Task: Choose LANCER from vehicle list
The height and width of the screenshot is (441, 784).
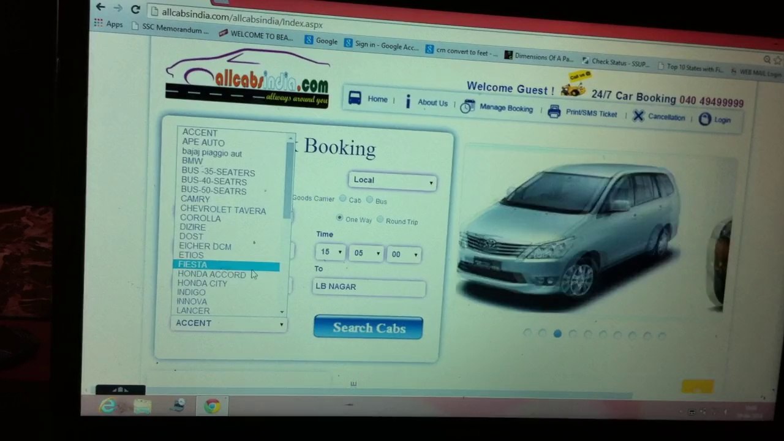Action: (x=193, y=311)
